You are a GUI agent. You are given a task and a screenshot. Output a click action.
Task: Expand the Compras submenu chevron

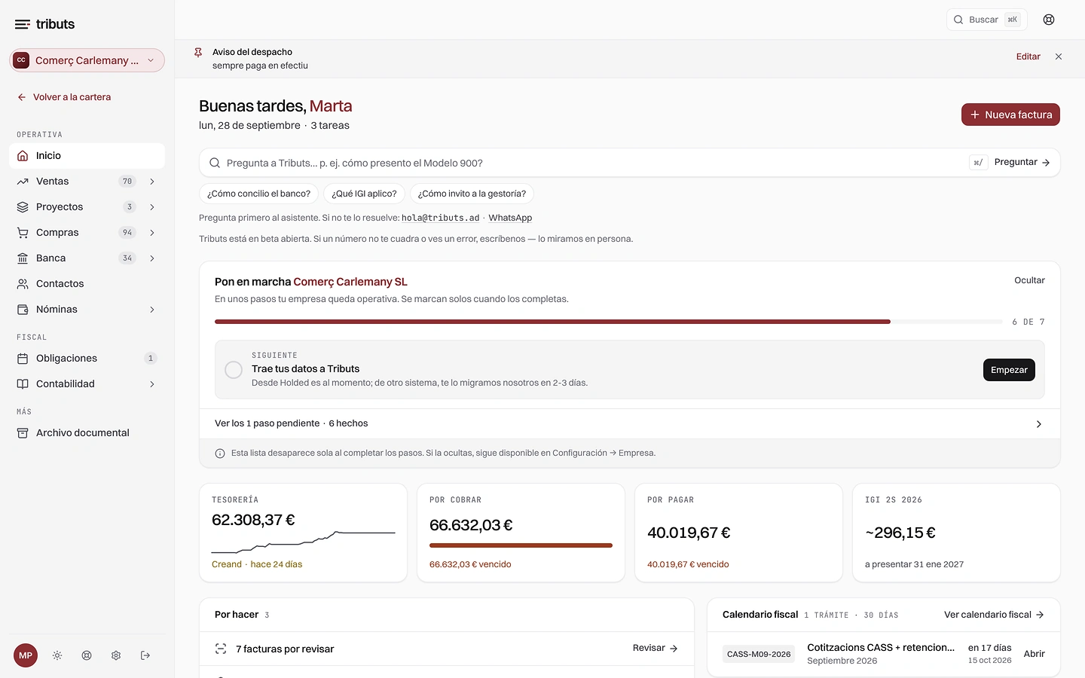coord(152,233)
